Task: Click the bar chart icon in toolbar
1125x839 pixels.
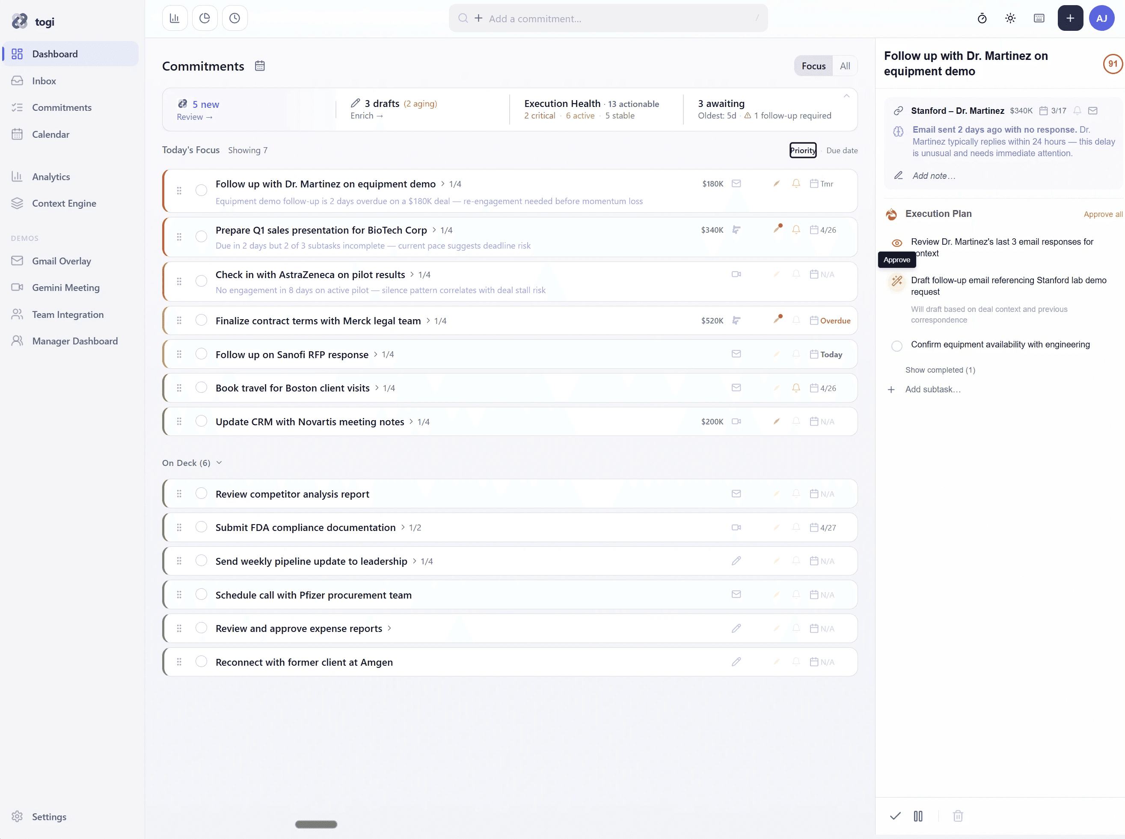Action: [175, 18]
